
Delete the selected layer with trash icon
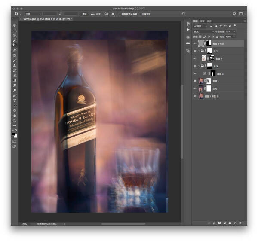coord(240,223)
